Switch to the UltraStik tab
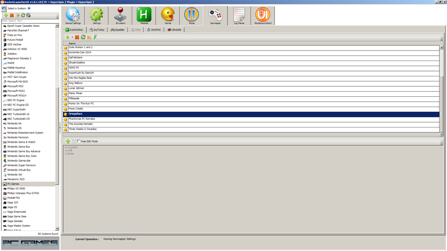 [174, 30]
